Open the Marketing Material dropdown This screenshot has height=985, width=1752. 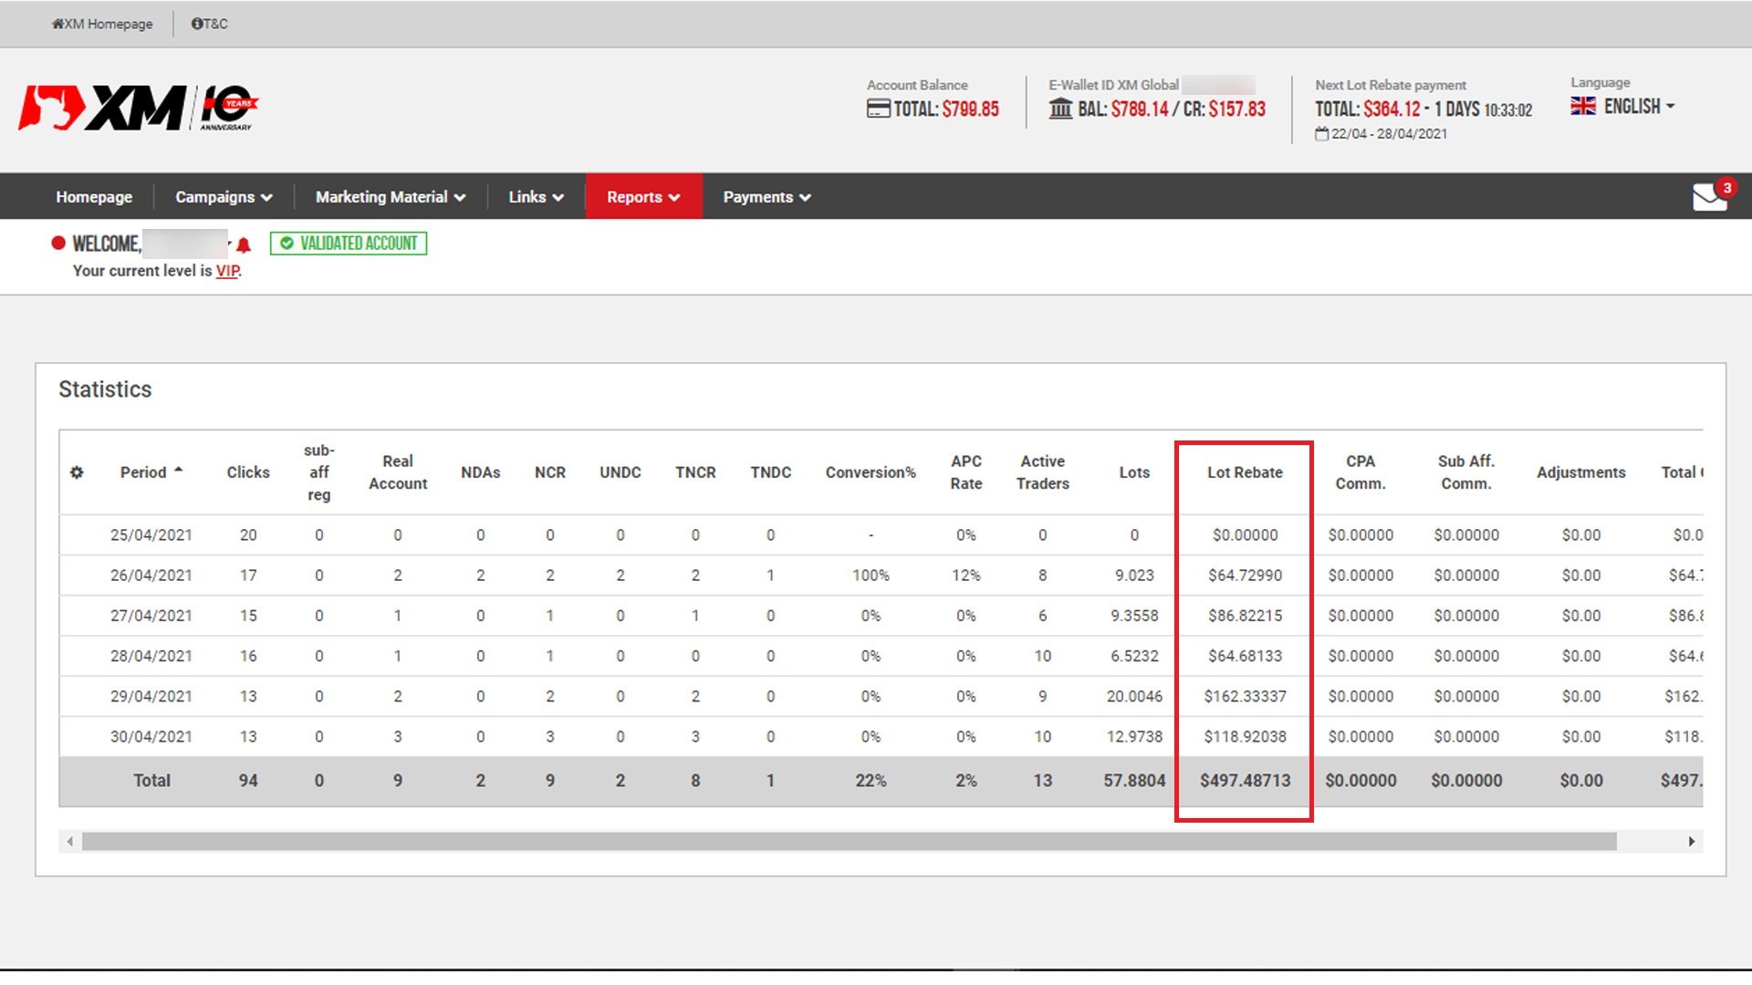[390, 197]
